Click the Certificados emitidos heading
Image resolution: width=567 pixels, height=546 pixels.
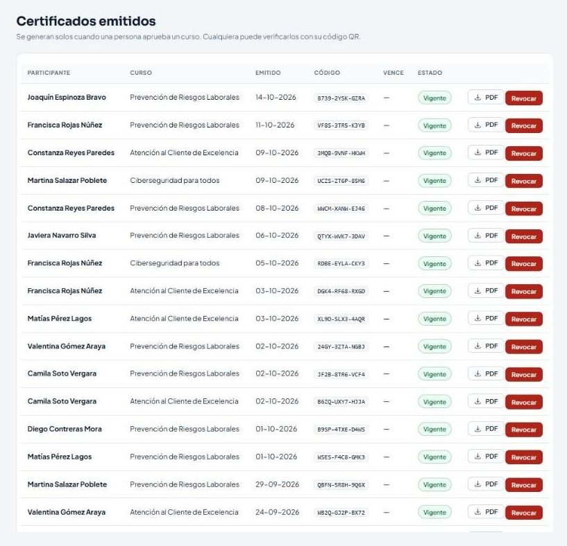click(86, 21)
